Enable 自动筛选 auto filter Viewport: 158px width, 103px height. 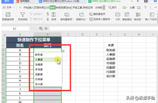(x=23, y=16)
